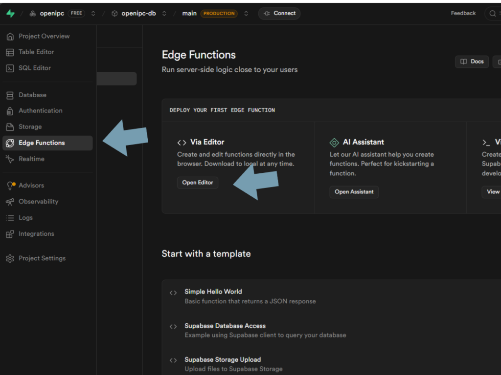Screen dimensions: 501x375
Task: Open SQL Editor menu item
Action: point(47,68)
